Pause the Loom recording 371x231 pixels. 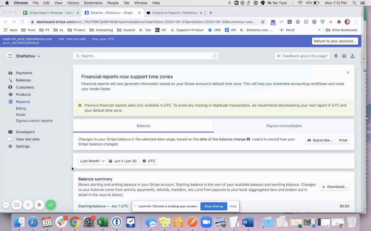click(39, 205)
